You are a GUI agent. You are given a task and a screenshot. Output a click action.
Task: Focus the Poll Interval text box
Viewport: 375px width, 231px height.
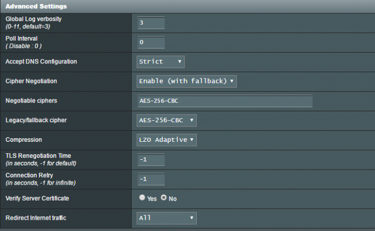pos(151,42)
